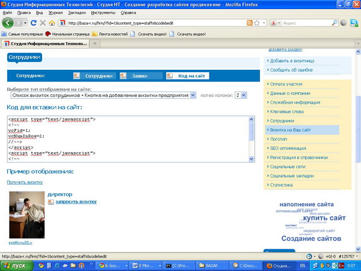Switch to the Сотрудники tab in blue bar

click(94, 76)
